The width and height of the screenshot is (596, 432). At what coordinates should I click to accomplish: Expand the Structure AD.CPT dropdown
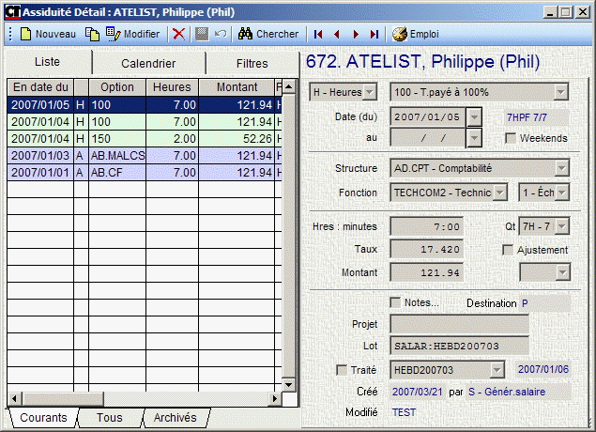click(561, 168)
